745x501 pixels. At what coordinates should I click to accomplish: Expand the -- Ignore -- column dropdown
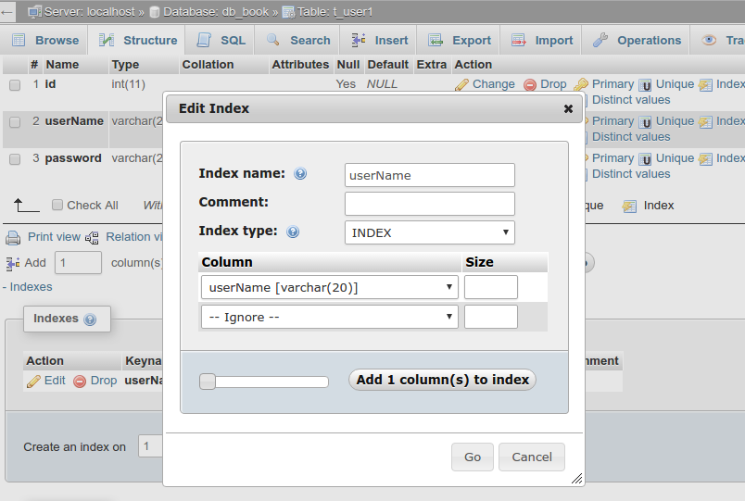[329, 317]
